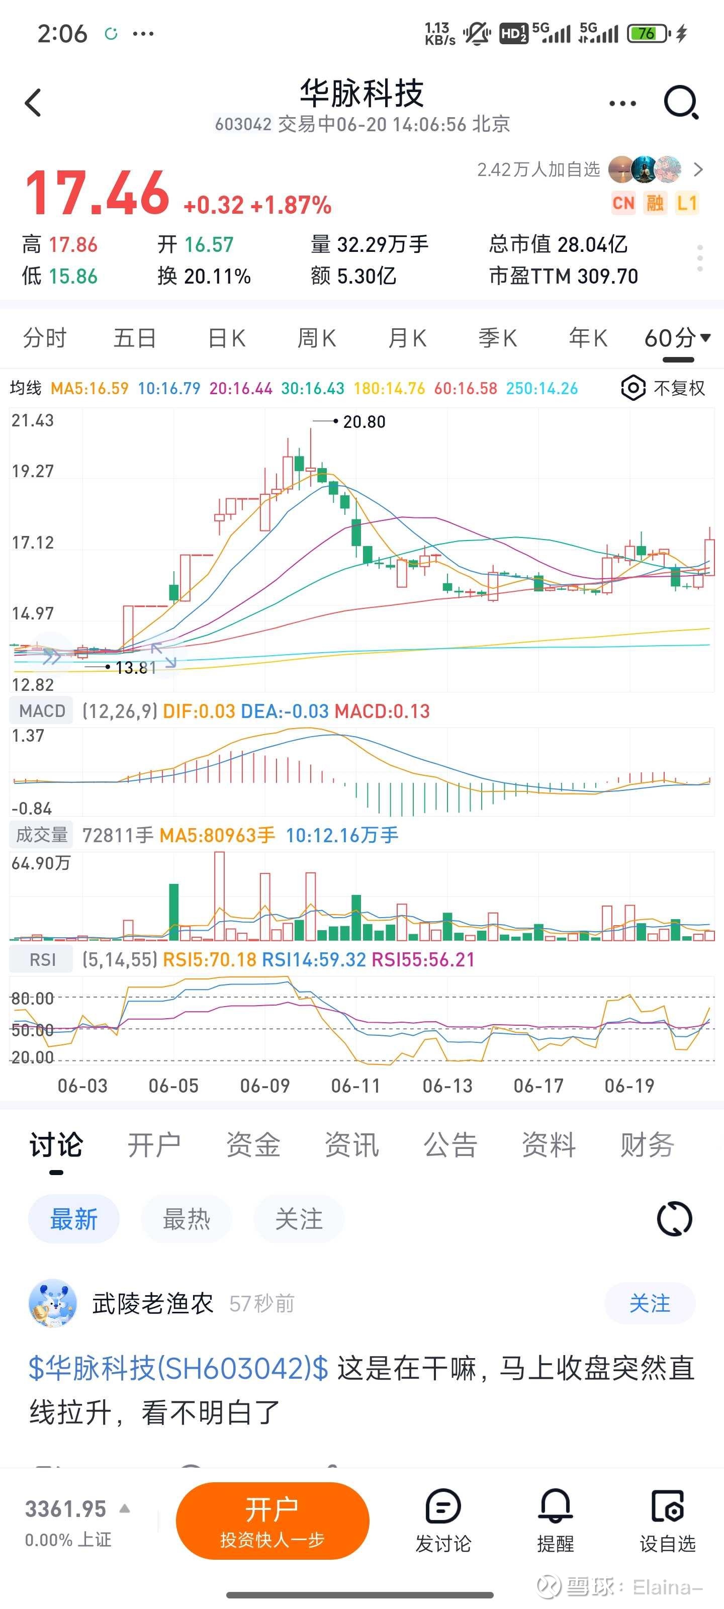Select the 公告 announcements tab
The width and height of the screenshot is (724, 1609).
450,1145
